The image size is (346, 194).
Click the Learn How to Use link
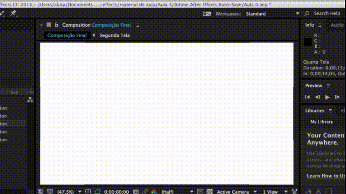tap(326, 176)
